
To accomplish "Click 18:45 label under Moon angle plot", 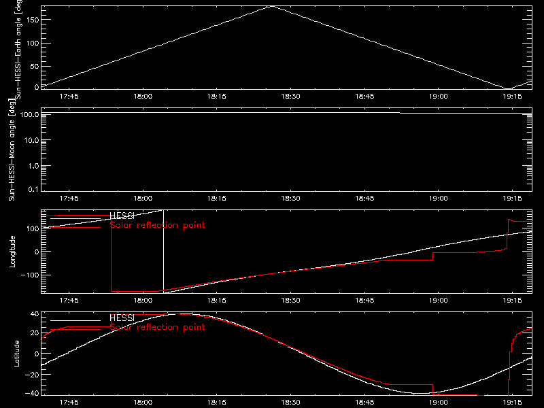I will (x=364, y=199).
